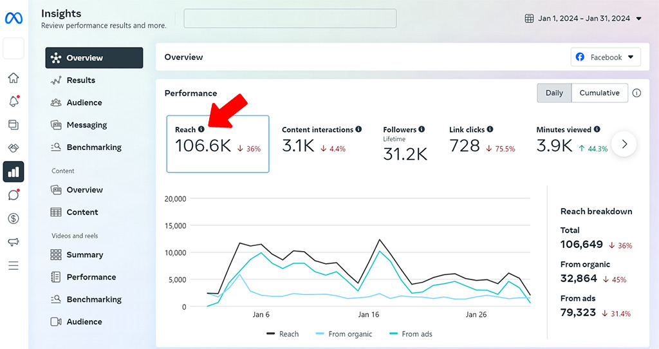The image size is (659, 349).
Task: Open the hamburger all-tools menu icon
Action: (x=14, y=265)
